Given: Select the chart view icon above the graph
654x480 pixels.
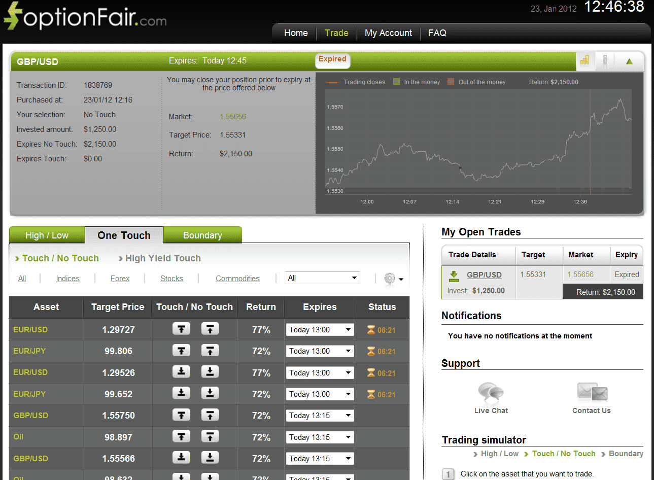Looking at the screenshot, I should pyautogui.click(x=584, y=60).
